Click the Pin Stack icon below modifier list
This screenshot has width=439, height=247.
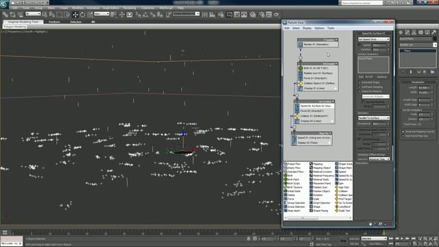403,72
